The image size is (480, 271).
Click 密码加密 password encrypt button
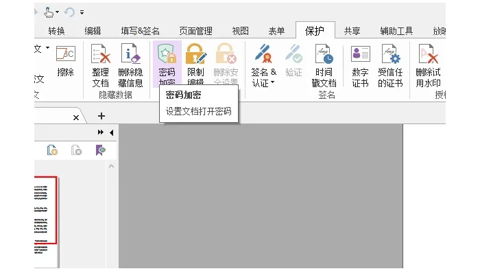pyautogui.click(x=167, y=64)
